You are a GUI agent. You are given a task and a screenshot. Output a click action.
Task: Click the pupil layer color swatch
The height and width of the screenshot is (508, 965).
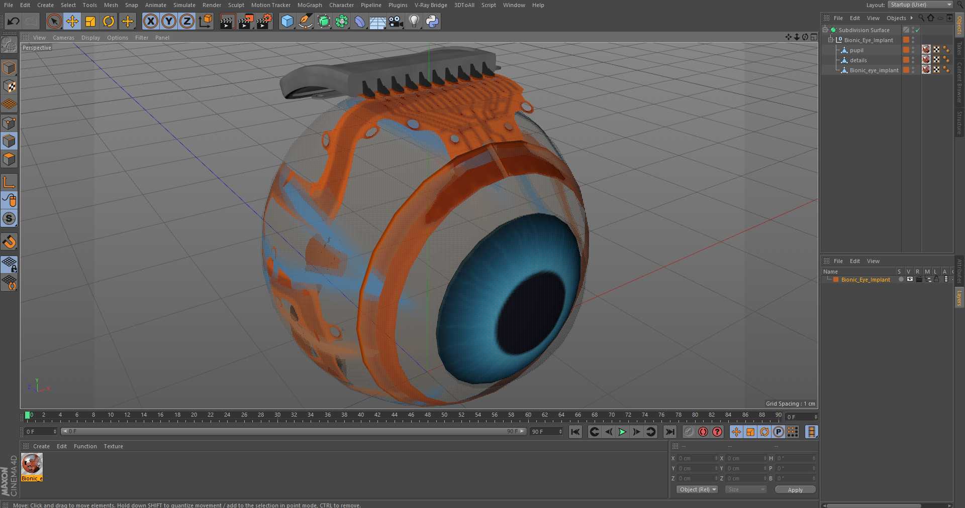[x=906, y=50]
